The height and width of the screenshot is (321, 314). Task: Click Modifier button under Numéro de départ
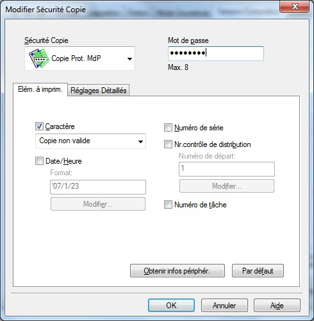[227, 186]
